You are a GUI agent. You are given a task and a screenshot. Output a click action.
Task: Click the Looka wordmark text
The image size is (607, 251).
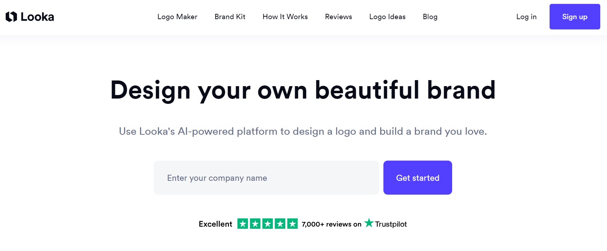click(x=37, y=17)
